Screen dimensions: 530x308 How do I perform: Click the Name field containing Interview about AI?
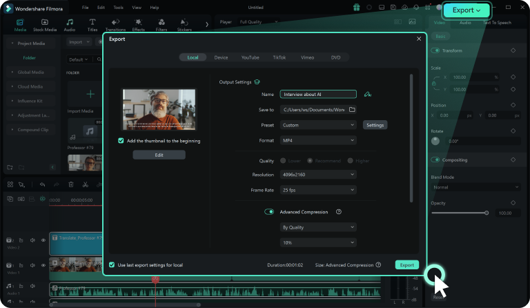tap(318, 95)
